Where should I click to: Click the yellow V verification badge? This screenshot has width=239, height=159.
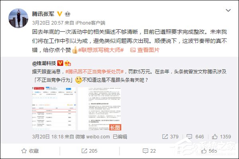(x=60, y=14)
